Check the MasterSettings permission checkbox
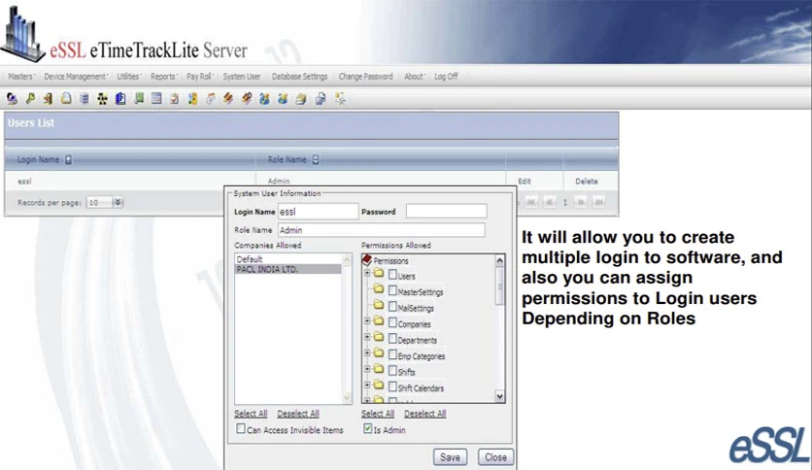This screenshot has width=812, height=470. pos(392,290)
